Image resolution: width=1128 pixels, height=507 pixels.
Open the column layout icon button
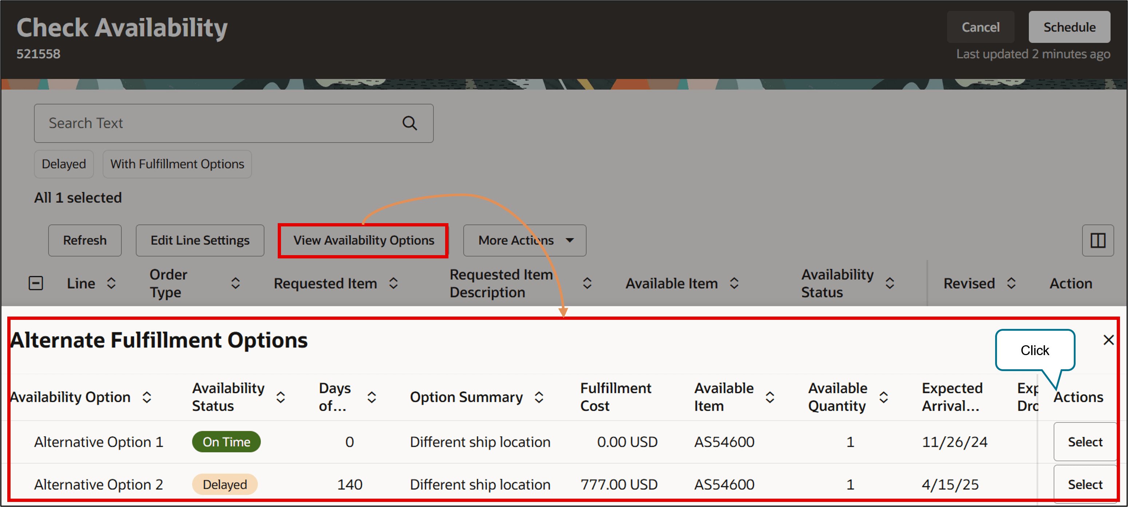click(x=1097, y=240)
